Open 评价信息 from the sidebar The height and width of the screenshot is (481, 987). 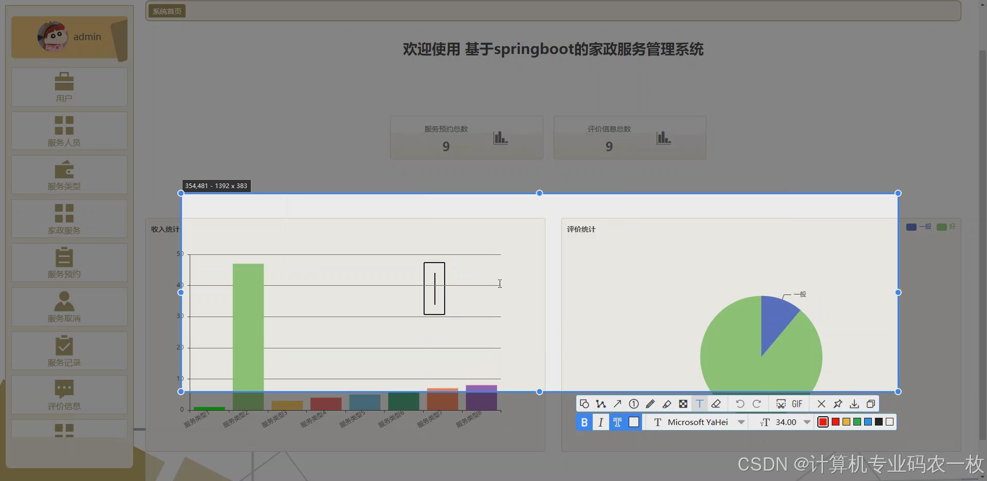tap(68, 394)
